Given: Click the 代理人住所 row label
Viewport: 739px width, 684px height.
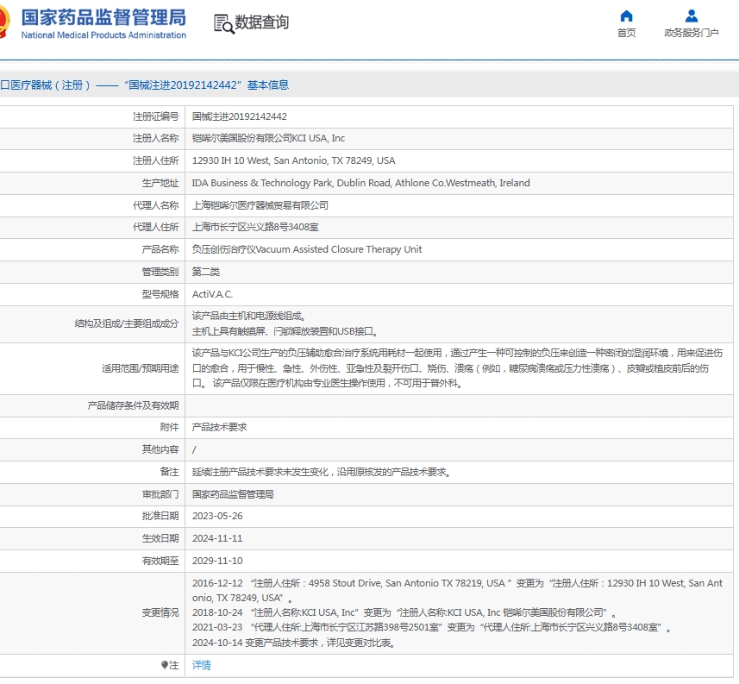Looking at the screenshot, I should [x=155, y=227].
